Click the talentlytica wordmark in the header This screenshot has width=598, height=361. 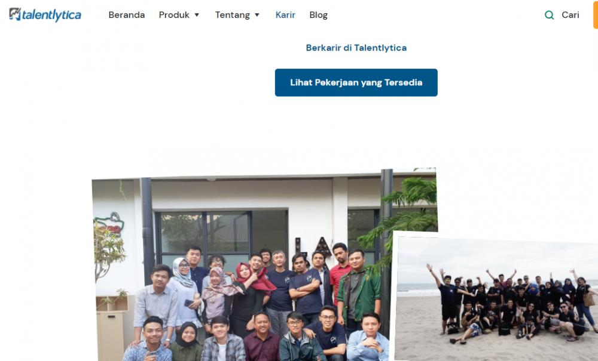pyautogui.click(x=51, y=16)
